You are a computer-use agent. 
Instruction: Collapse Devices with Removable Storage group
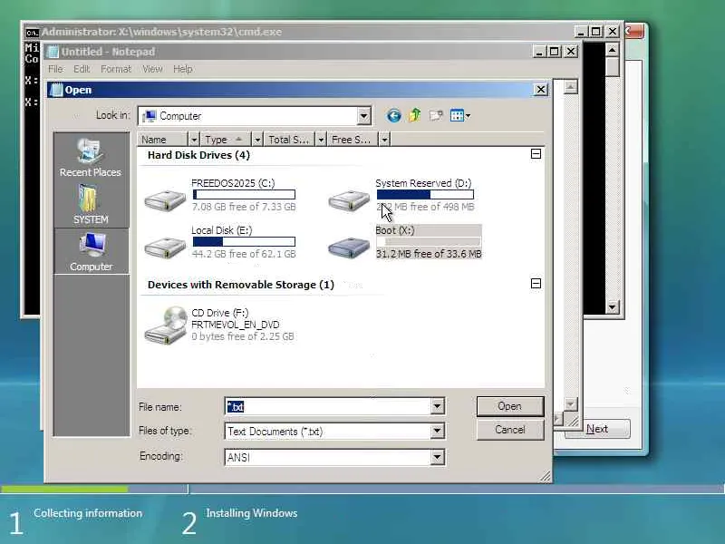(536, 284)
